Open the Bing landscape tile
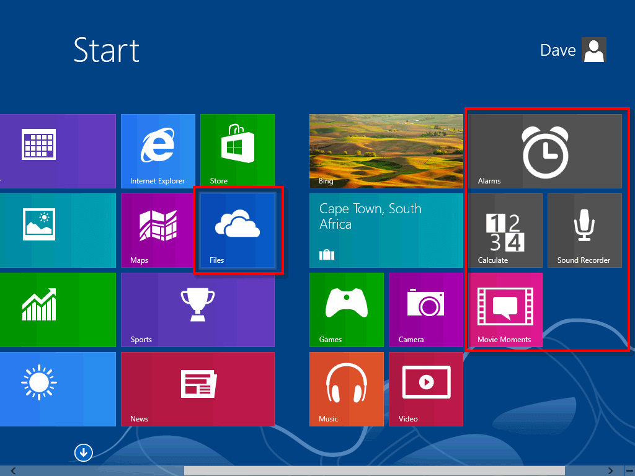The image size is (635, 476). (386, 151)
